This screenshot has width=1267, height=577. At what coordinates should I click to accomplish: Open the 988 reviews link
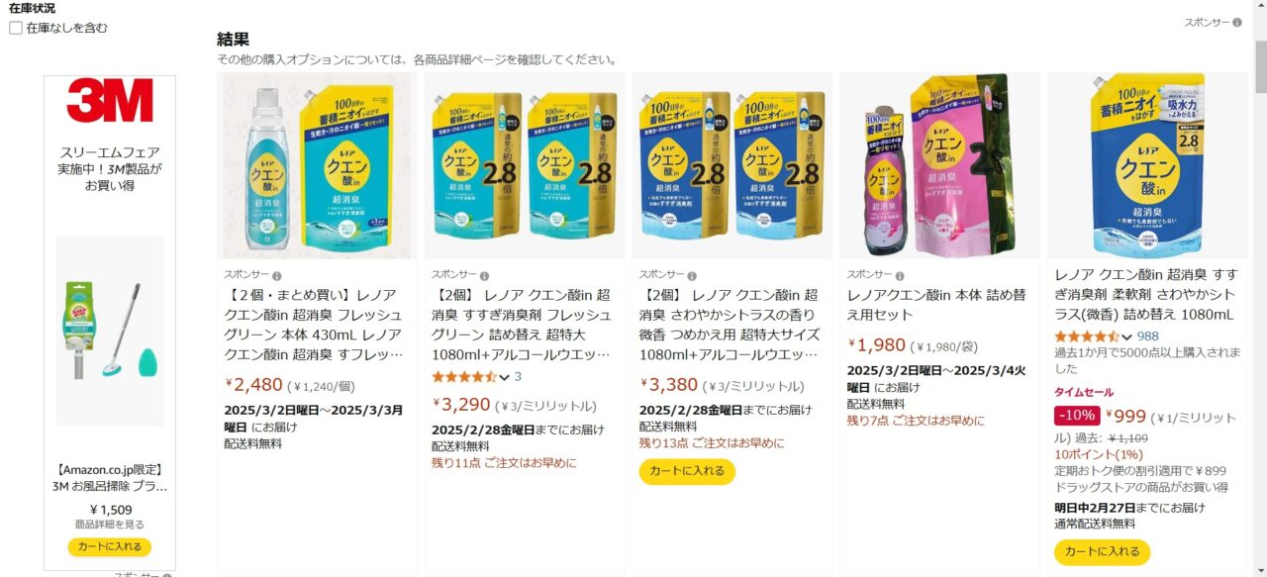coord(1147,337)
